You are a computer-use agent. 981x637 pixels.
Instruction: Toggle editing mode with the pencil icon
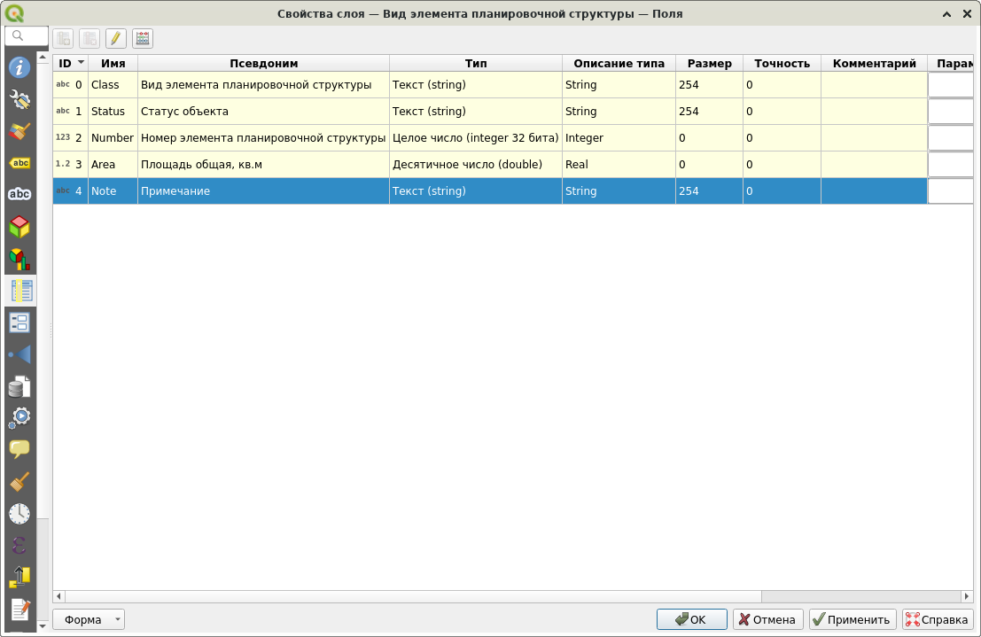116,38
